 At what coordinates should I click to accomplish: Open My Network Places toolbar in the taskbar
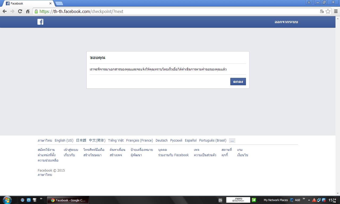point(276,200)
